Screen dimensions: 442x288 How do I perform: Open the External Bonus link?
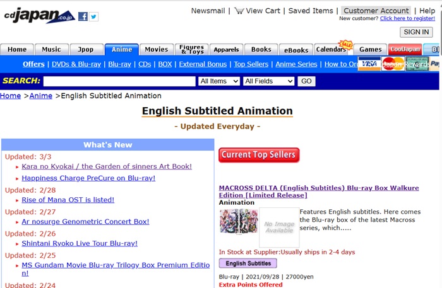click(203, 64)
